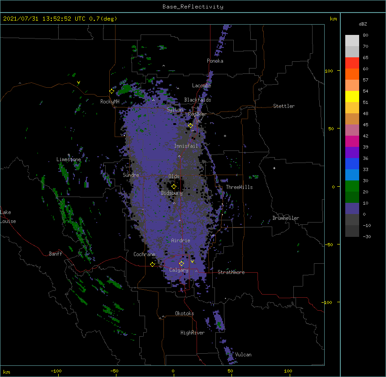The width and height of the screenshot is (386, 377).
Task: Click the Olds label
Action: click(174, 176)
